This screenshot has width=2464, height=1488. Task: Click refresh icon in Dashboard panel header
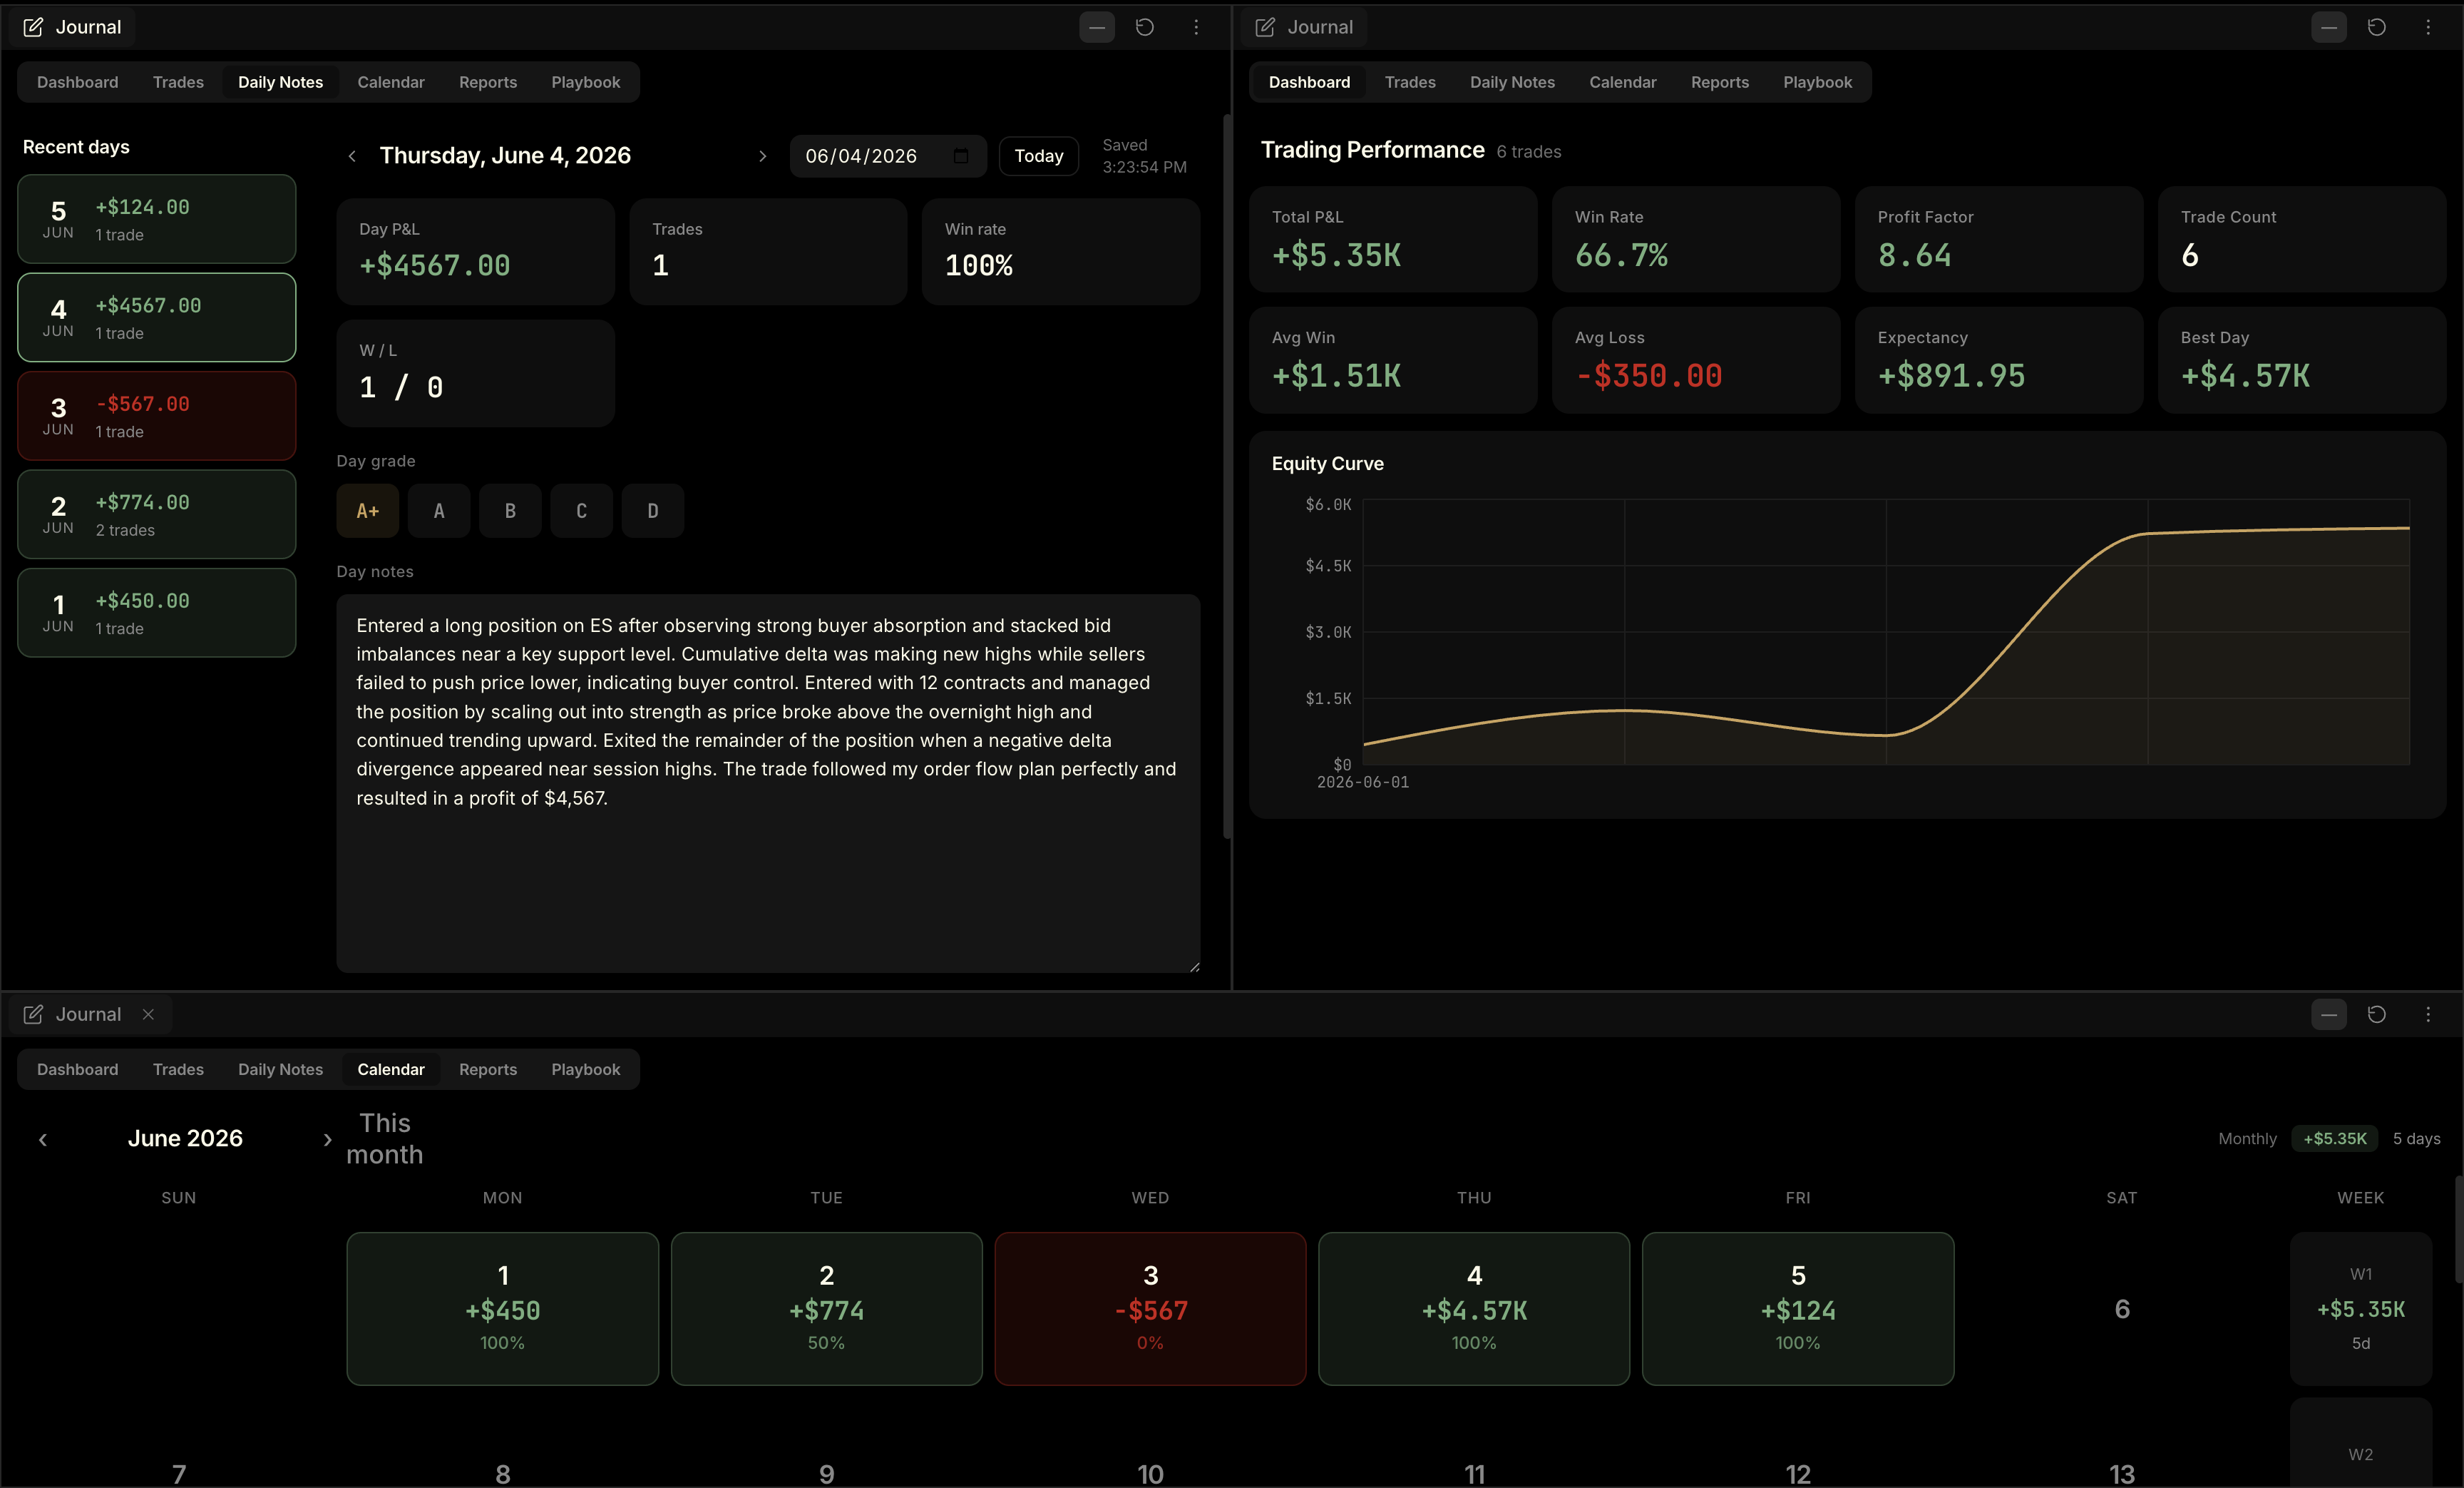[x=2377, y=27]
